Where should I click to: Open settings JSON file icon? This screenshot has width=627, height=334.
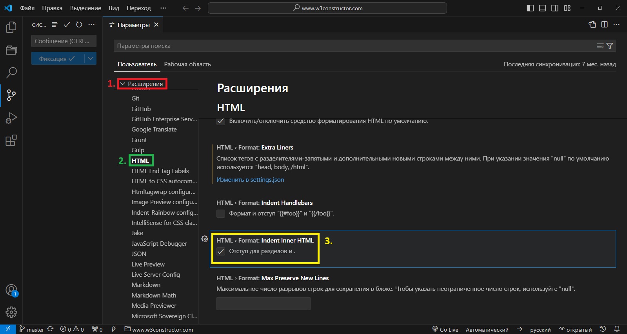[592, 25]
